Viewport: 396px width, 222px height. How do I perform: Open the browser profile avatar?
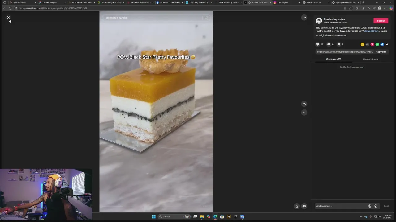(x=380, y=8)
